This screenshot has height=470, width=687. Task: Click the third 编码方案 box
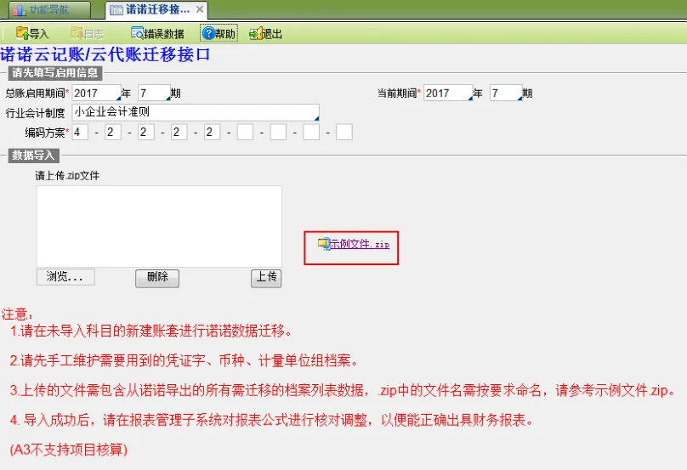coord(146,132)
